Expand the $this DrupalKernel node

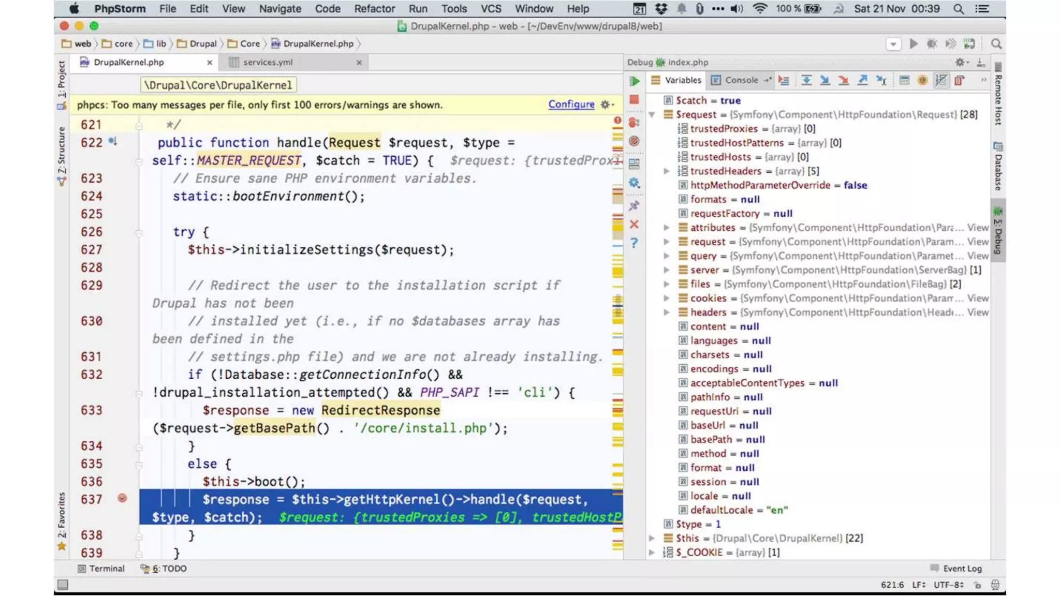pyautogui.click(x=652, y=539)
